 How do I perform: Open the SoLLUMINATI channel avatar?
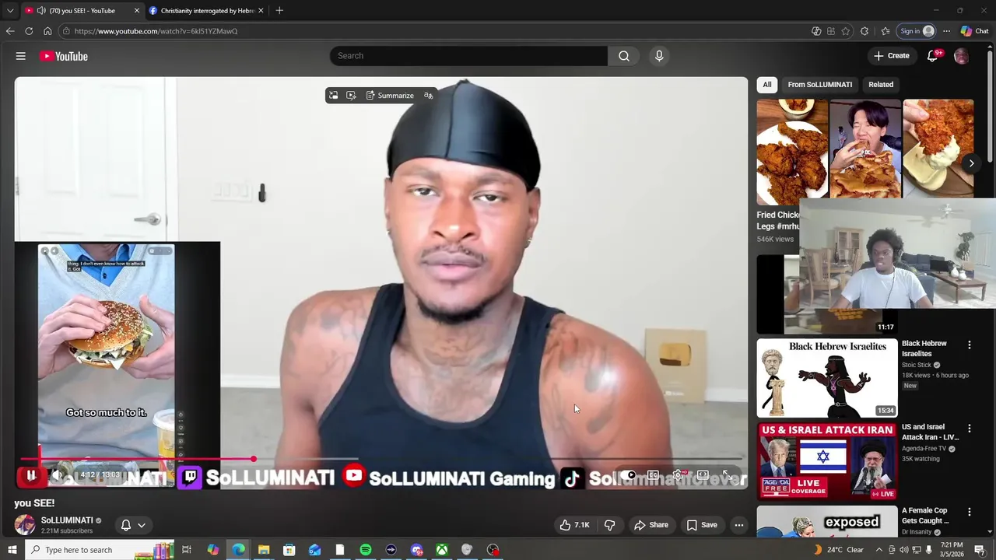(x=25, y=525)
